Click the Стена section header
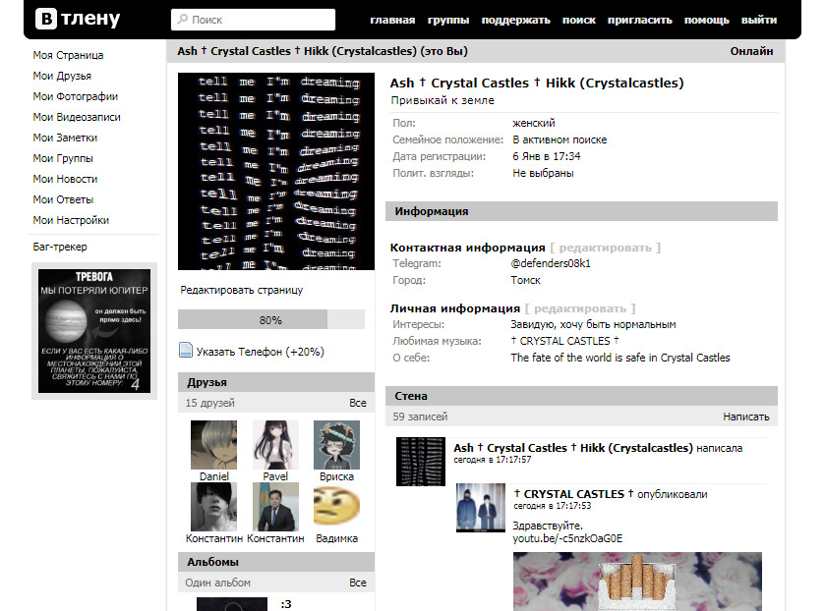The width and height of the screenshot is (825, 611). tap(581, 396)
